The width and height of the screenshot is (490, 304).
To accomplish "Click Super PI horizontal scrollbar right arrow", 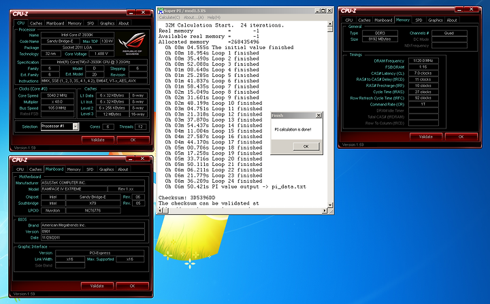I will tap(325, 211).
